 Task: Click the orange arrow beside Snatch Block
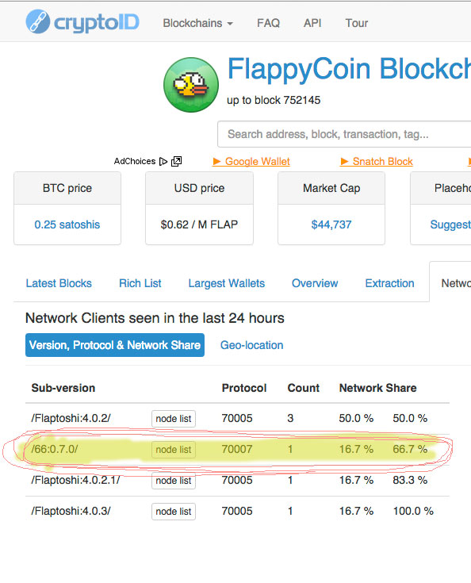pos(344,161)
